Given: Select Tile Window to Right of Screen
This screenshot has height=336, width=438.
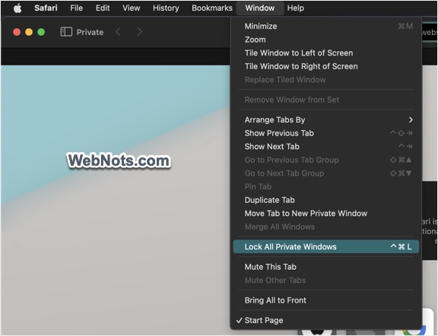Looking at the screenshot, I should (325, 66).
